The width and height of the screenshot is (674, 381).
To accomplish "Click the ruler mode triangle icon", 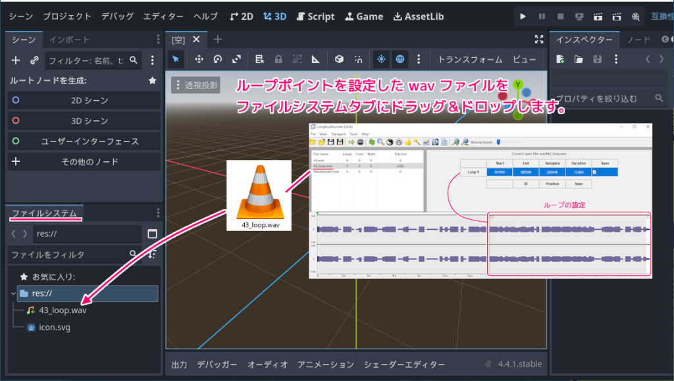I will coord(316,59).
